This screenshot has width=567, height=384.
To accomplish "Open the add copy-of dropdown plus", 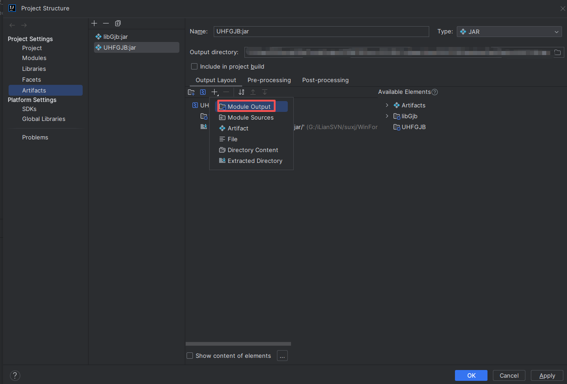I will click(x=215, y=92).
